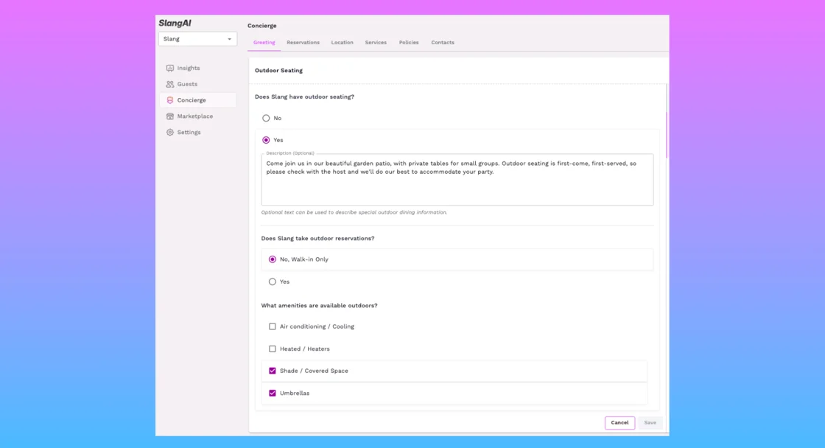
Task: Click the Insights sidebar icon
Action: 170,68
